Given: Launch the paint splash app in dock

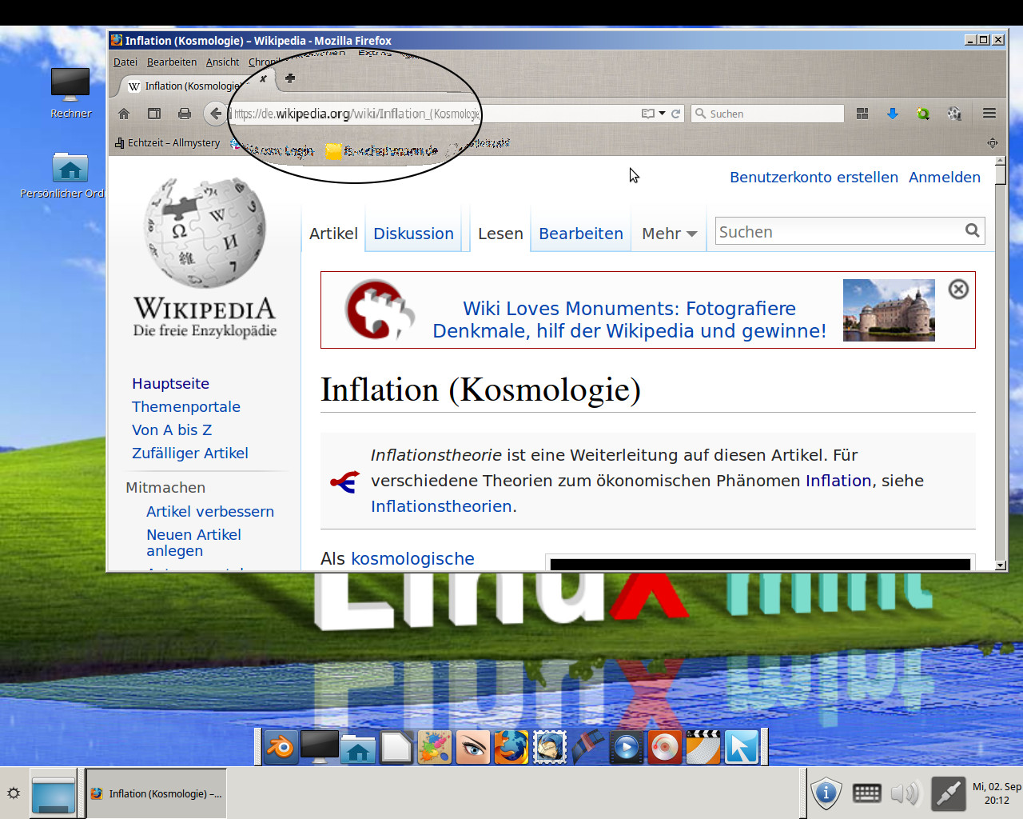Looking at the screenshot, I should pyautogui.click(x=435, y=748).
